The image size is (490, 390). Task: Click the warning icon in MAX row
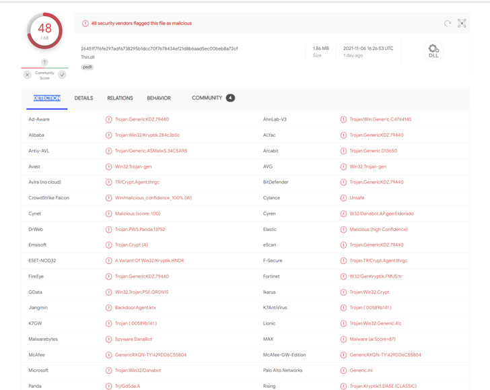[x=343, y=339]
